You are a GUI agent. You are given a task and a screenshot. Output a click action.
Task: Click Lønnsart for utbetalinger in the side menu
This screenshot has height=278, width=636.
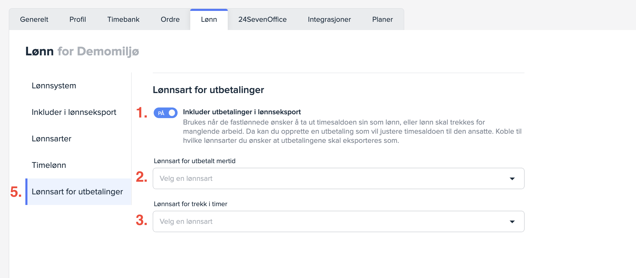pyautogui.click(x=77, y=192)
